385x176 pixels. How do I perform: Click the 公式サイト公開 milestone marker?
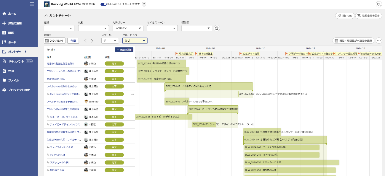tap(250, 54)
